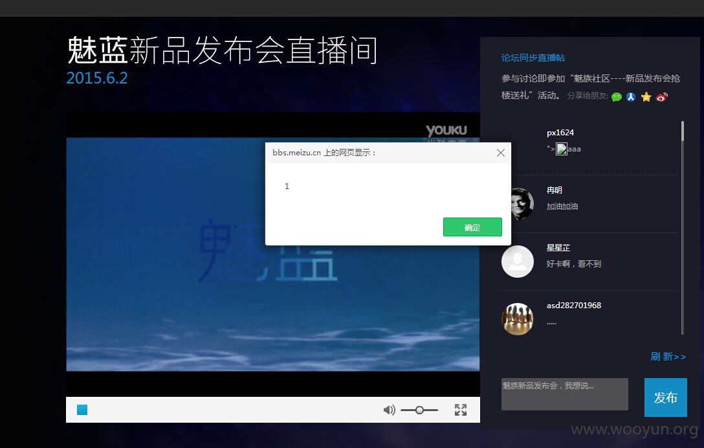Click the username asd282701968
Screen dimensions: 704x448
(573, 305)
